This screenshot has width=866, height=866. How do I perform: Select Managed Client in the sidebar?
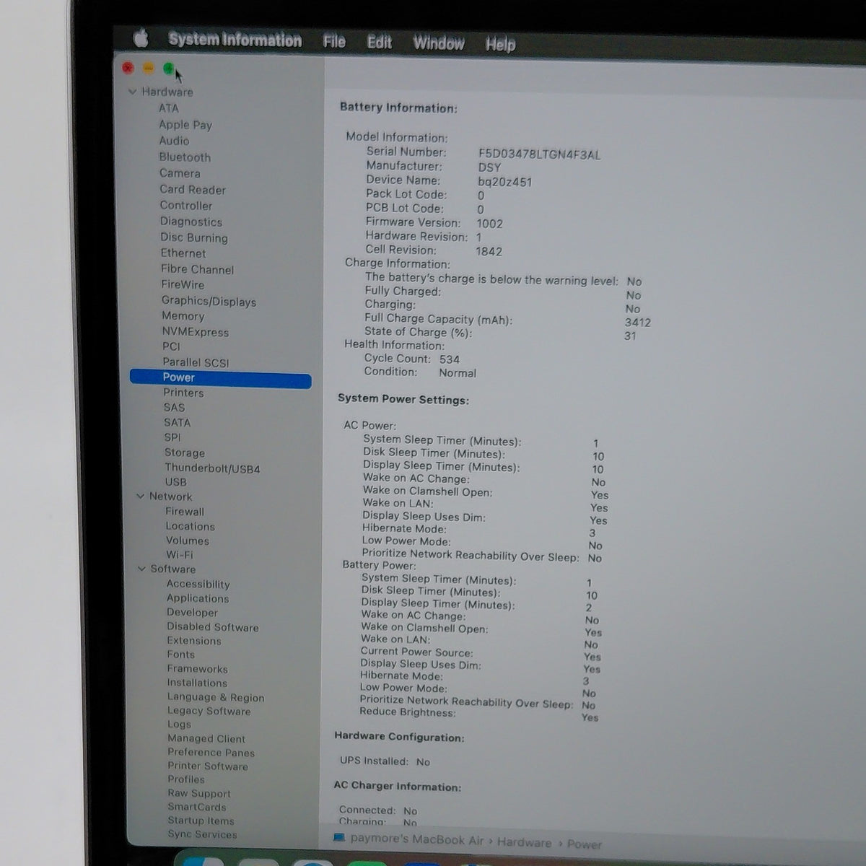pyautogui.click(x=206, y=738)
